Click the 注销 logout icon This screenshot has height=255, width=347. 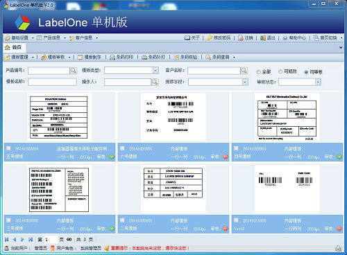241,37
